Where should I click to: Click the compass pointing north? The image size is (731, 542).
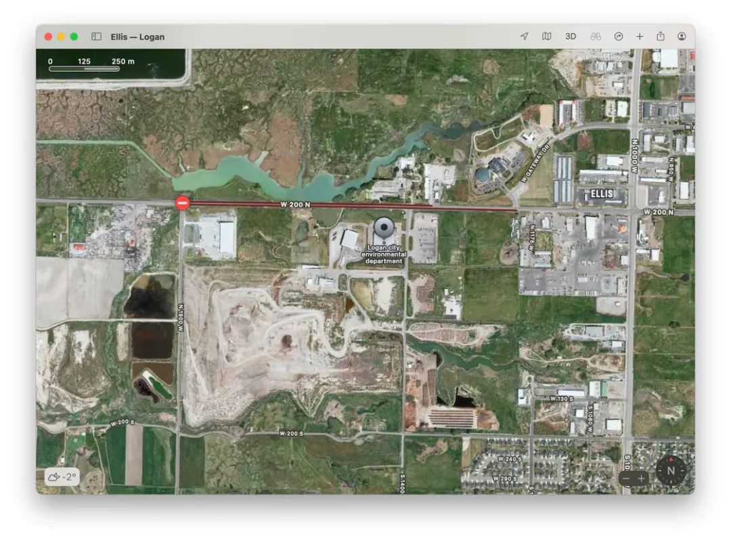coord(671,470)
